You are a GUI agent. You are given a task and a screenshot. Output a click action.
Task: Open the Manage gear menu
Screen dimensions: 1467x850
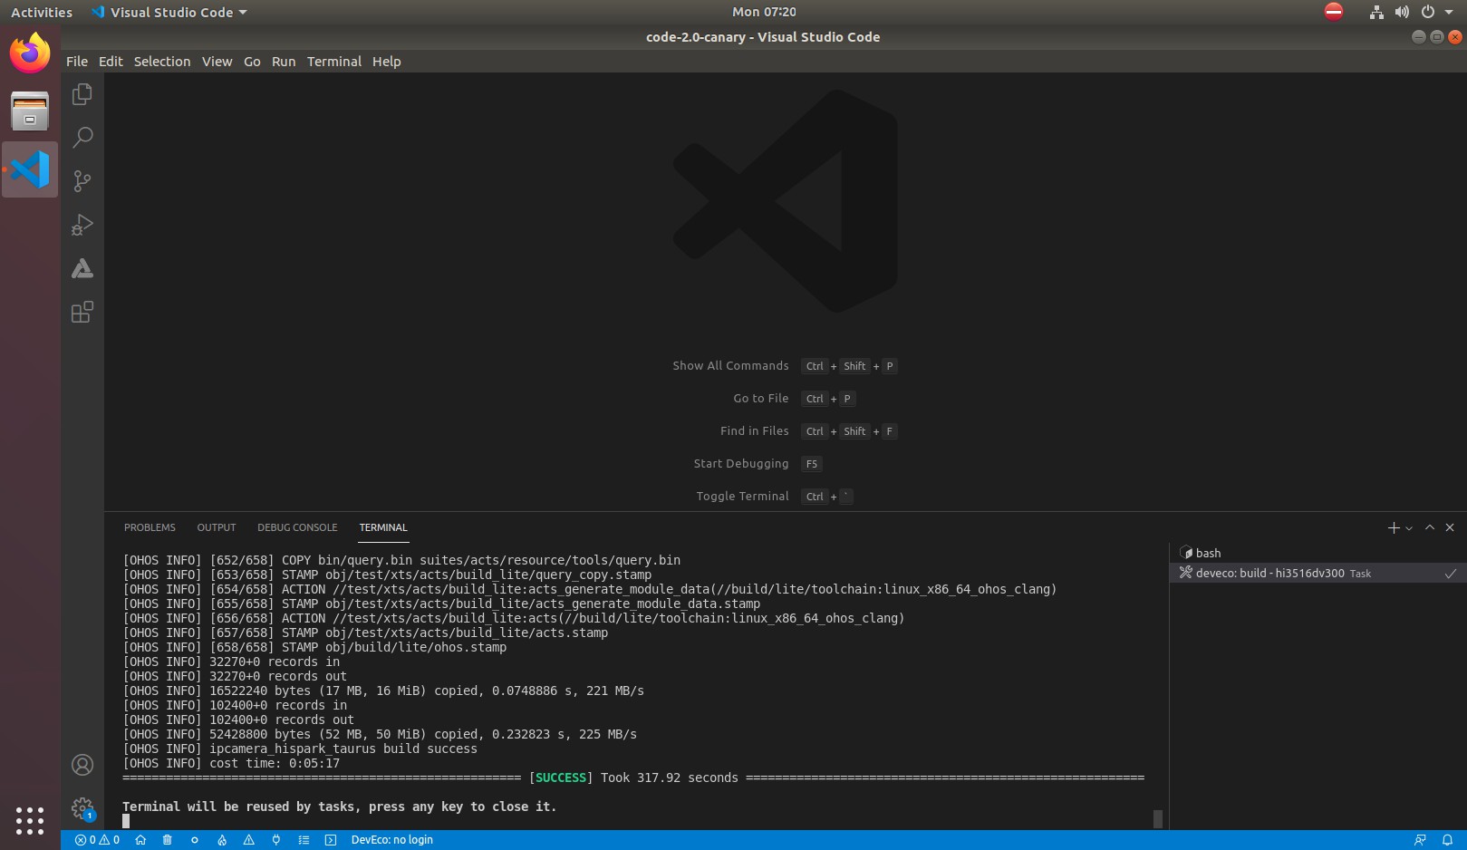tap(82, 808)
